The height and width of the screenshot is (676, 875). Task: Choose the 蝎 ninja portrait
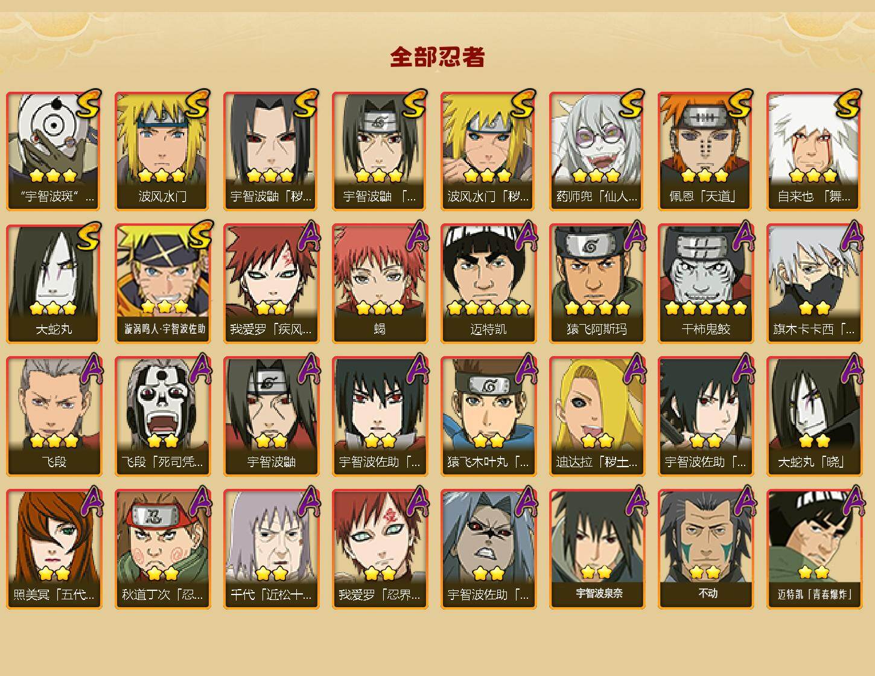[x=380, y=284]
